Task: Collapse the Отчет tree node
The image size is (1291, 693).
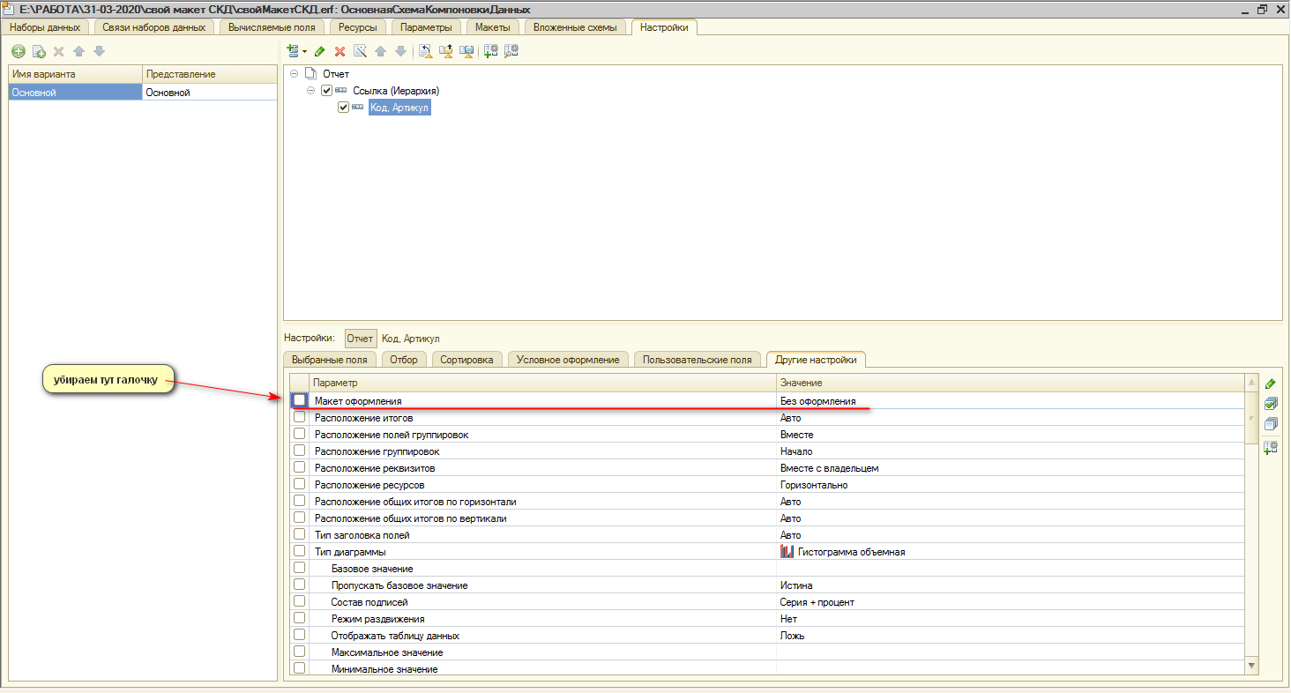Action: pyautogui.click(x=294, y=74)
